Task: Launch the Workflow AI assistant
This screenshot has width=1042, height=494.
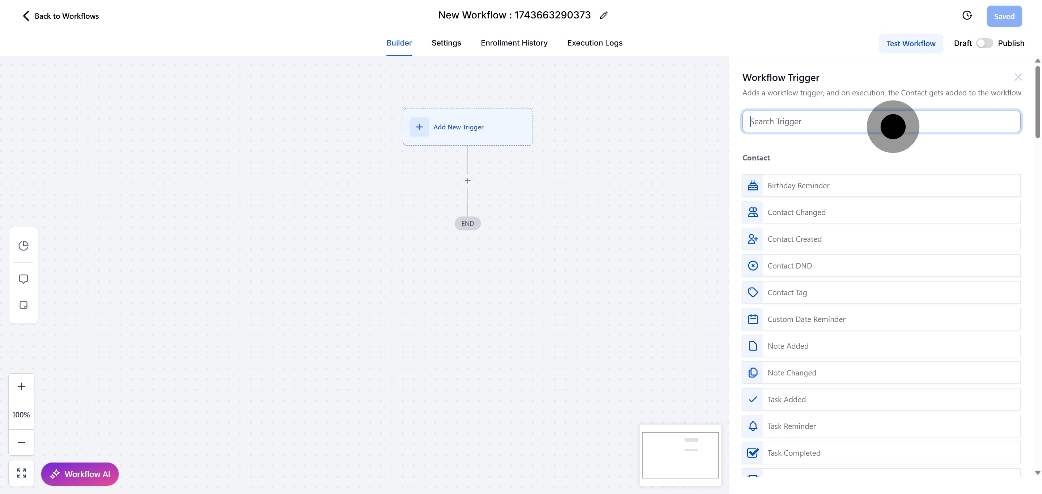Action: 80,474
